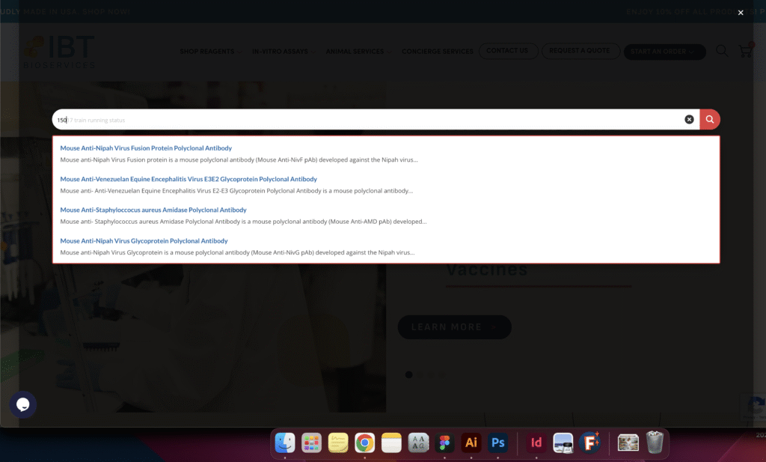The height and width of the screenshot is (462, 766).
Task: Open Mouse Anti-Venezuelan Equine Encephalitis Virus E3E2 result
Action: coord(189,179)
